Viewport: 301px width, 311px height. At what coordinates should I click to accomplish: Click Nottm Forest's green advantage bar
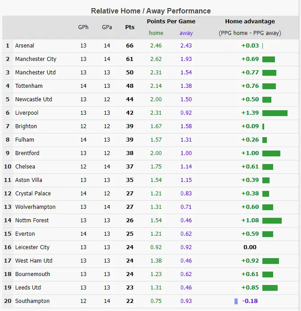click(x=272, y=220)
